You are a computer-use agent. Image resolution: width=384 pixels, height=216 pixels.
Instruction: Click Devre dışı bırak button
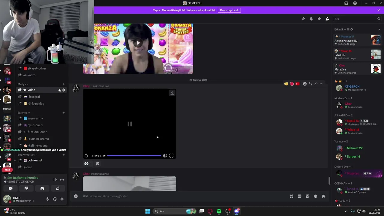click(229, 10)
